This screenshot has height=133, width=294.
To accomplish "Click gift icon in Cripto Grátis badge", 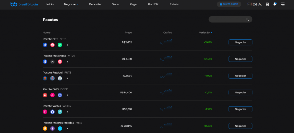I will (x=221, y=4).
